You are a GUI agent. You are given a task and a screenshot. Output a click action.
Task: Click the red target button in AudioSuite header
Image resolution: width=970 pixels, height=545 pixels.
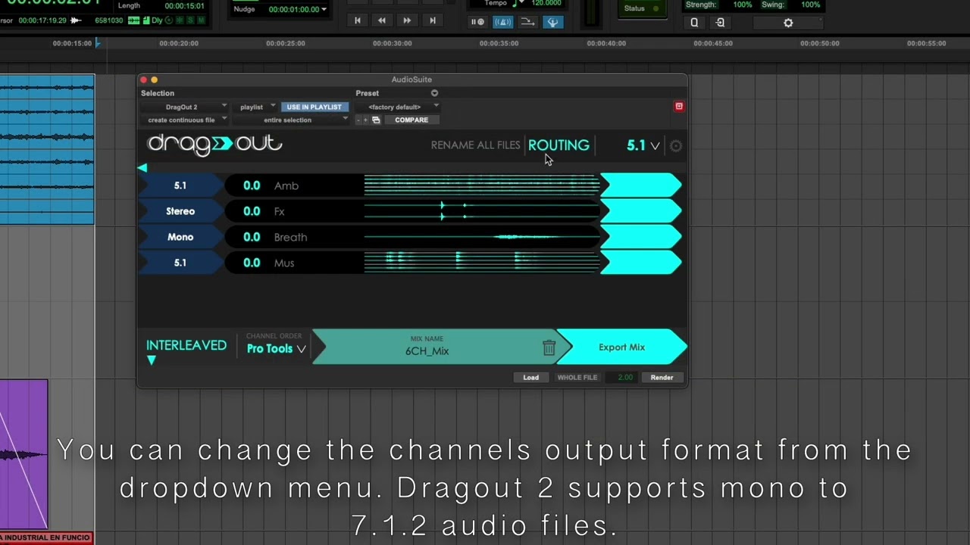[x=679, y=107]
